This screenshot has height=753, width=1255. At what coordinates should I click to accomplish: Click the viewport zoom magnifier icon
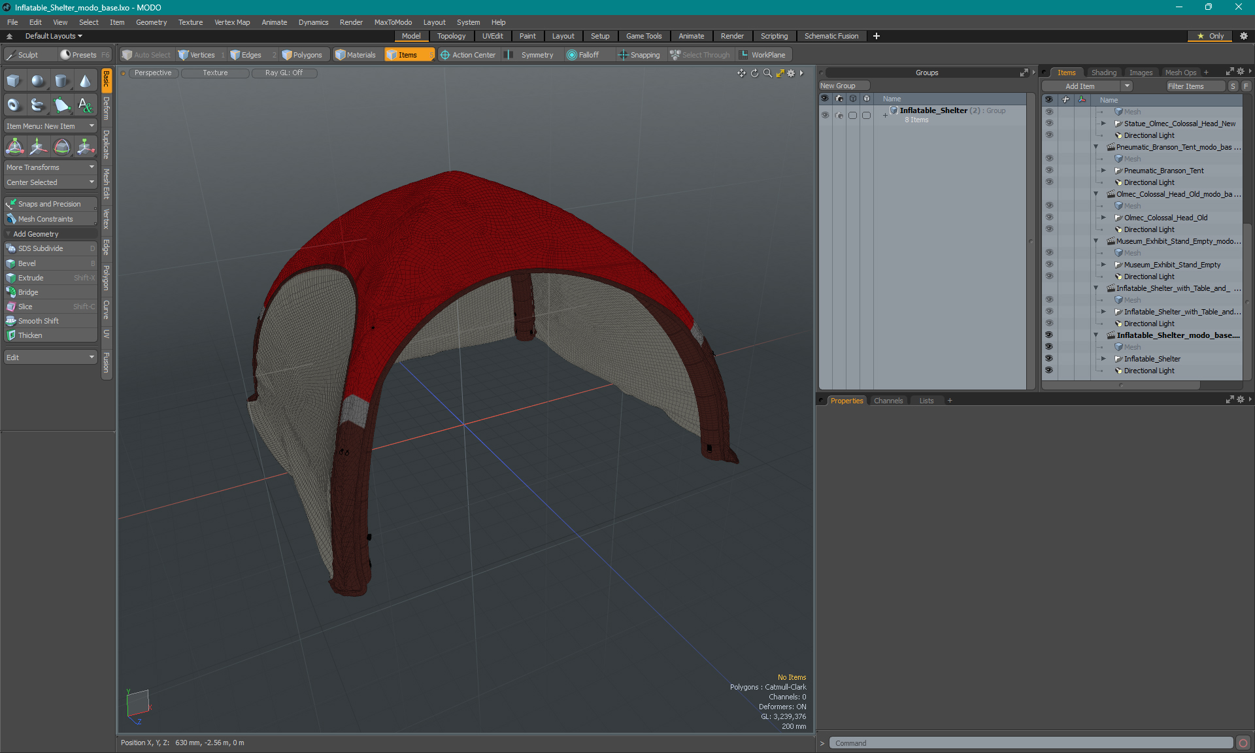point(767,73)
